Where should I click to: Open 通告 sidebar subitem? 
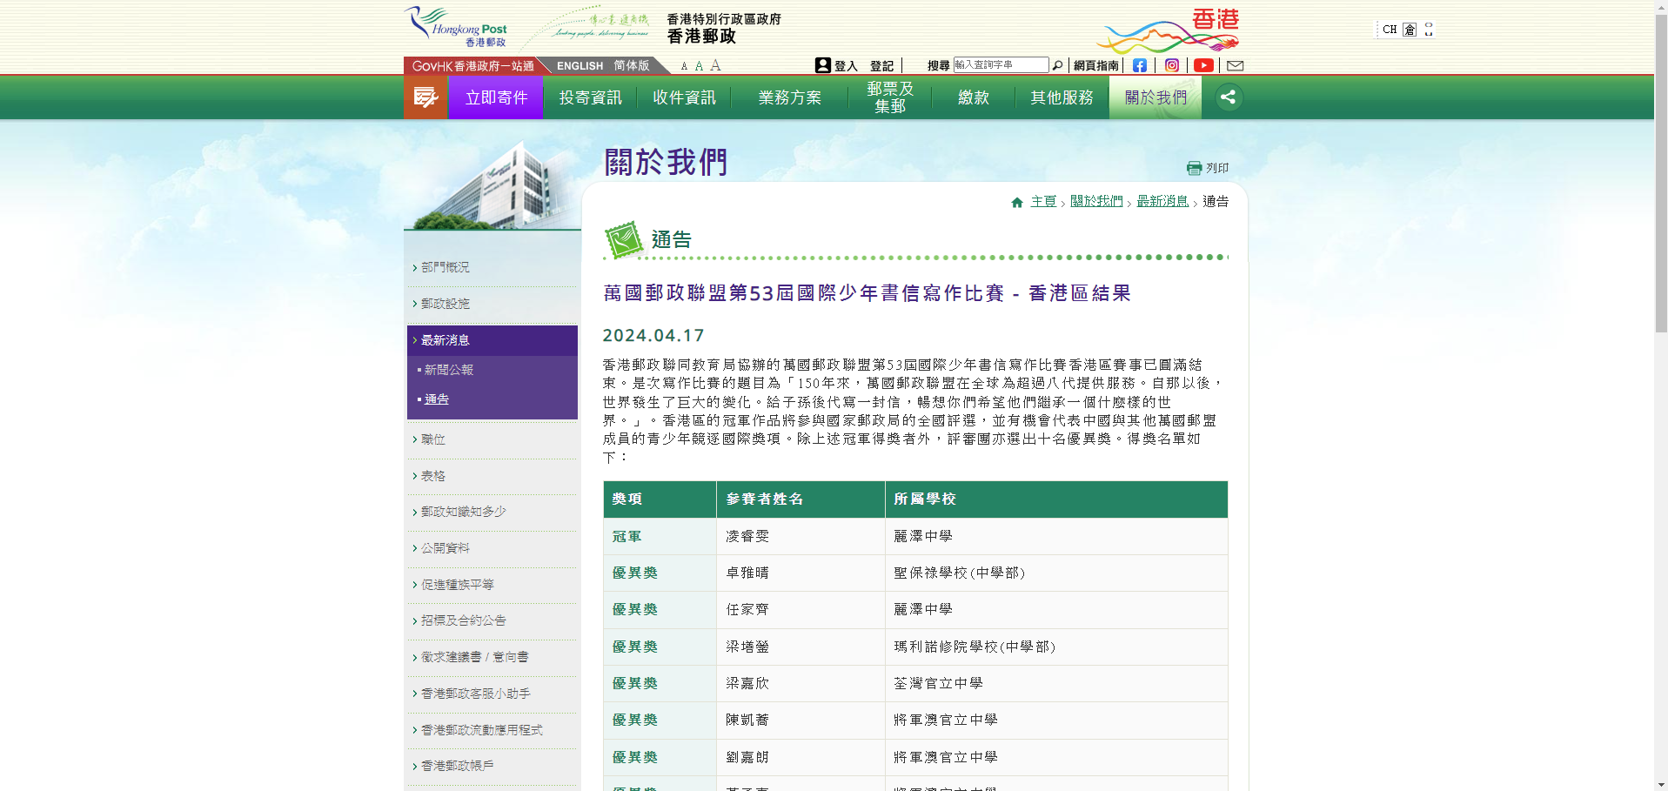pos(437,400)
